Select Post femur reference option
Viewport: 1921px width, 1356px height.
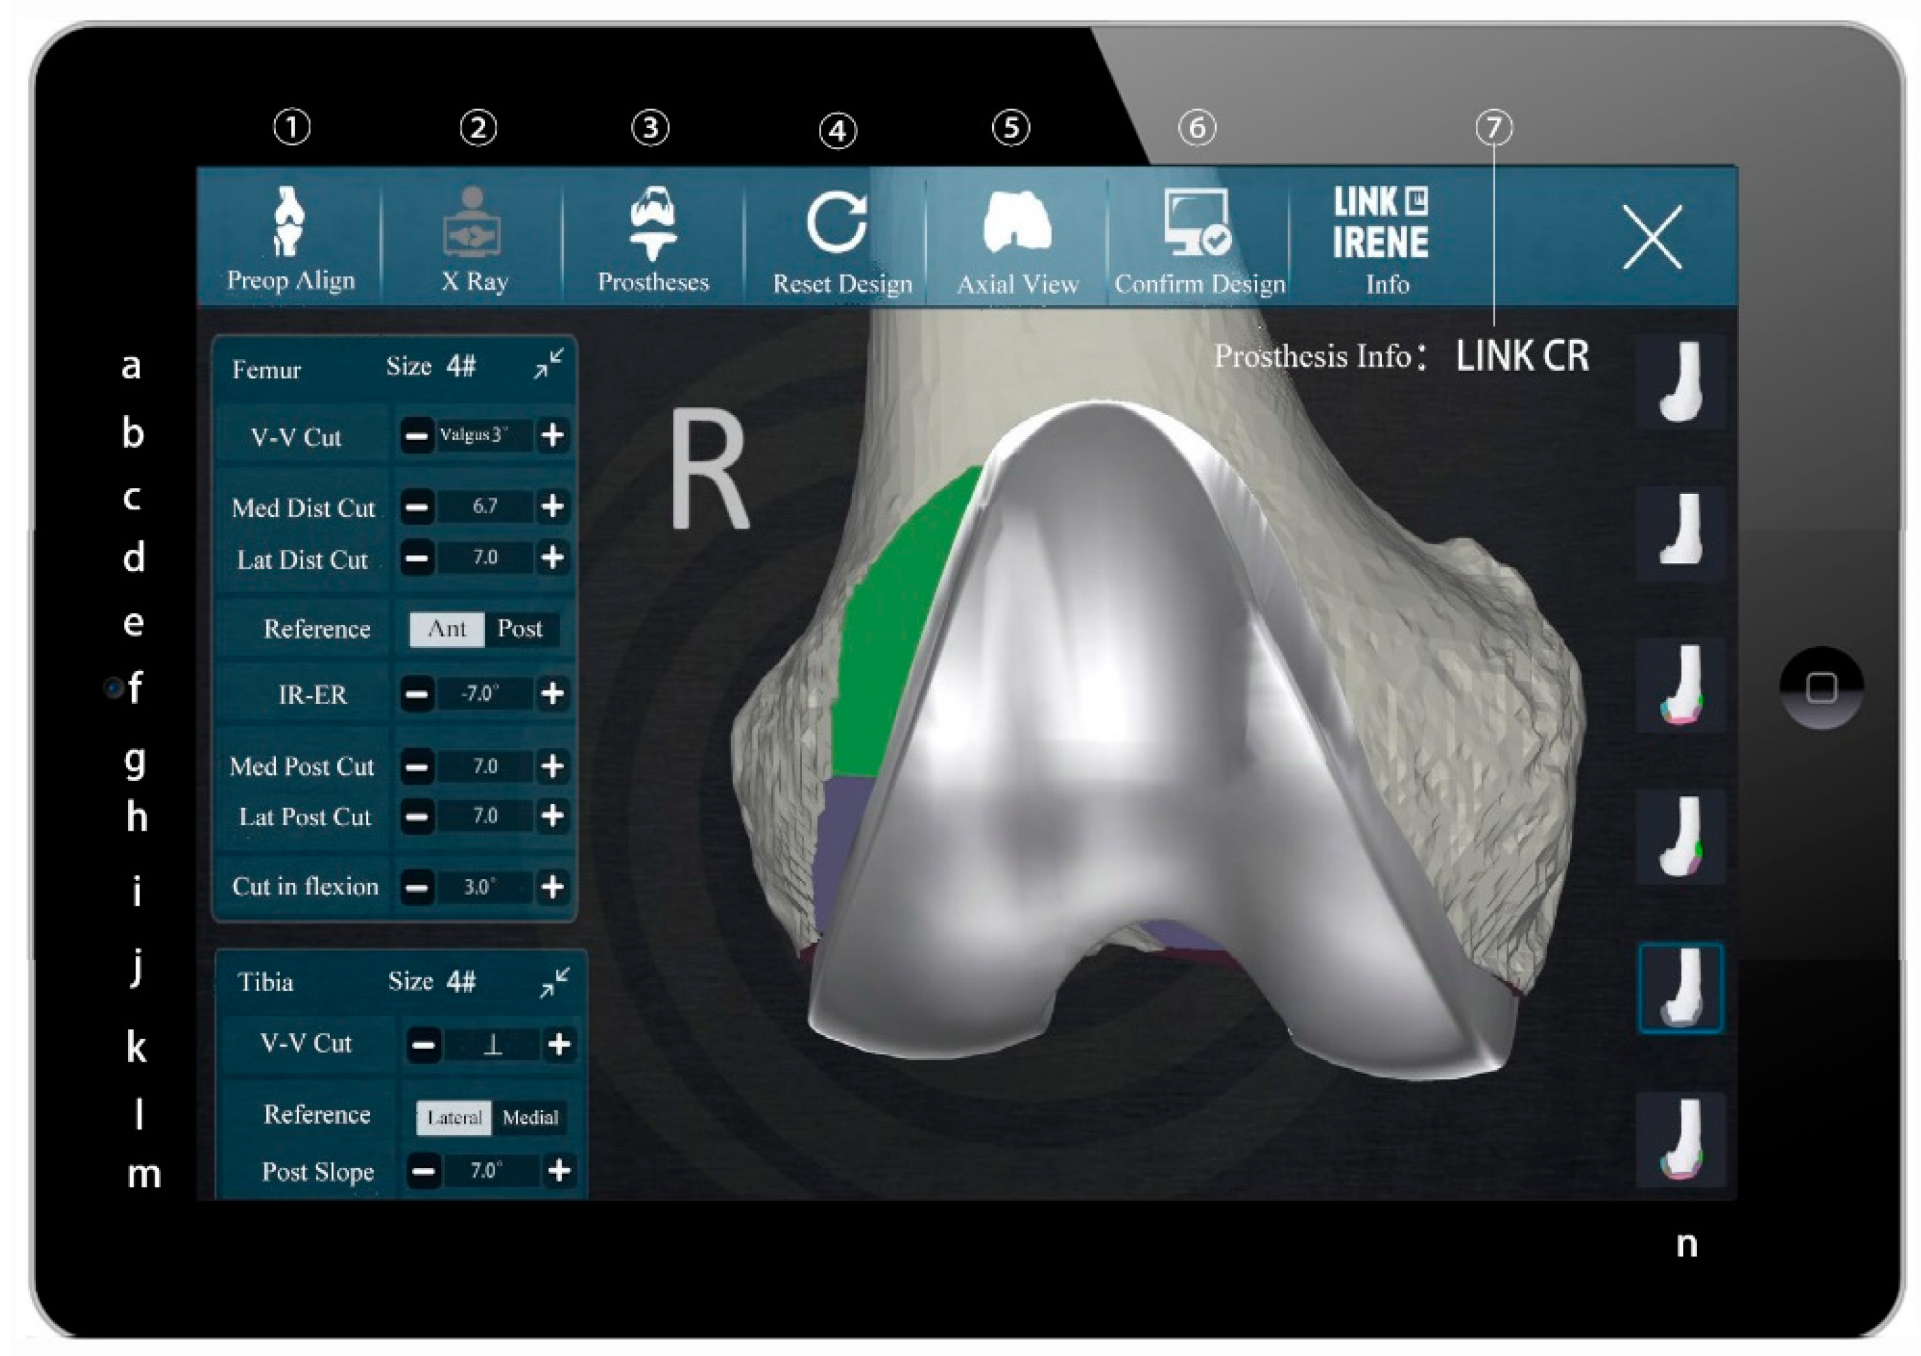[x=519, y=628]
